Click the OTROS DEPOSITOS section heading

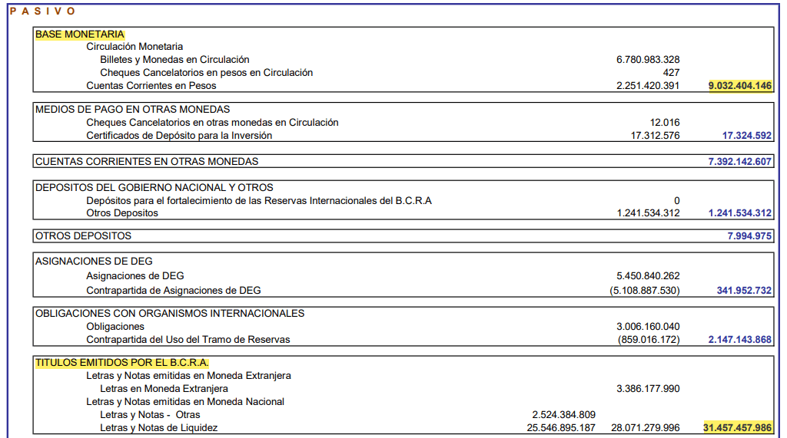83,236
